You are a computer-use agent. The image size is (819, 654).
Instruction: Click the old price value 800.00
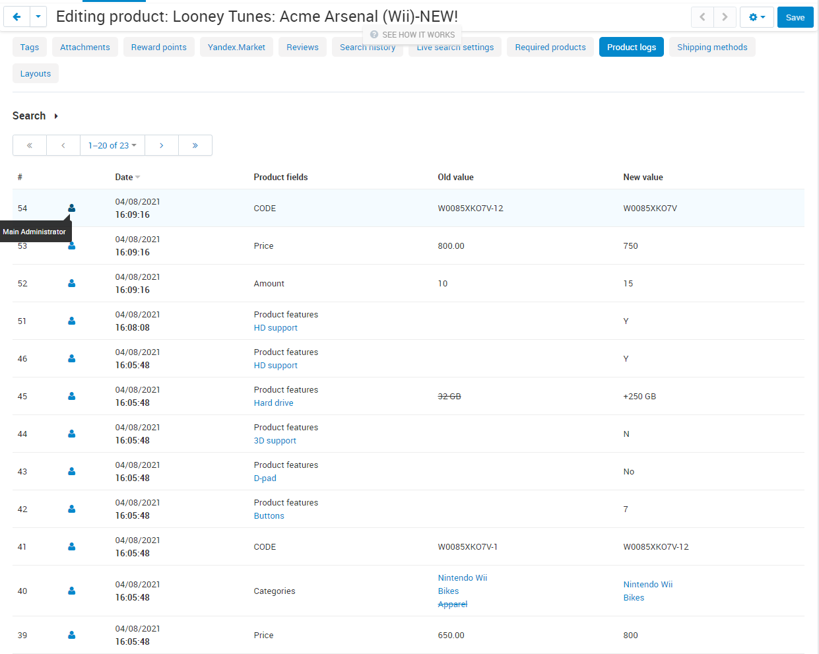451,245
